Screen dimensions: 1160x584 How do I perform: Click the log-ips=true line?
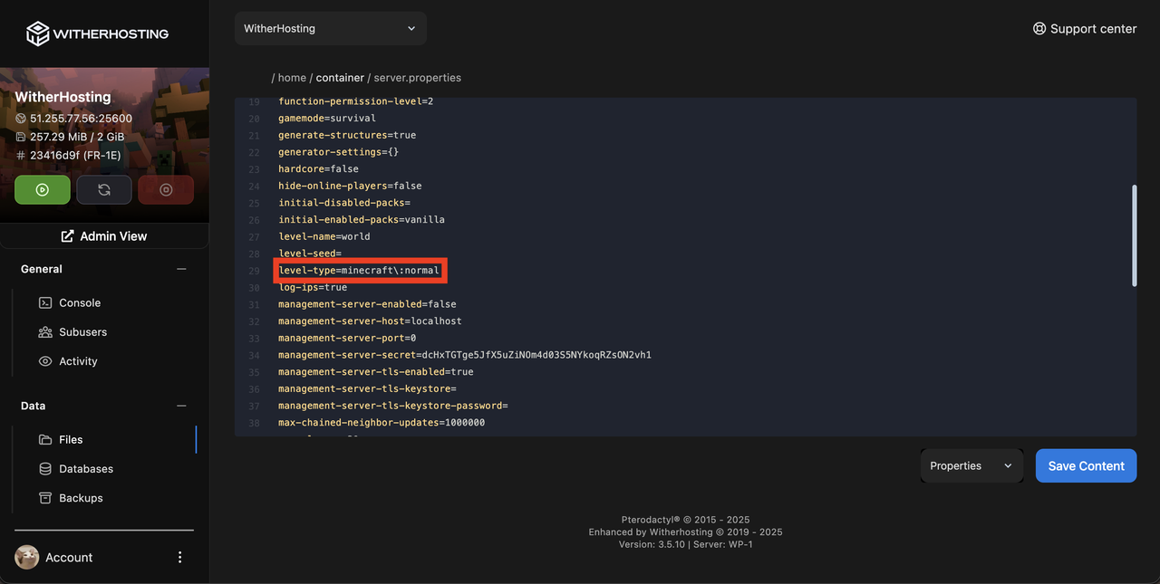(313, 288)
